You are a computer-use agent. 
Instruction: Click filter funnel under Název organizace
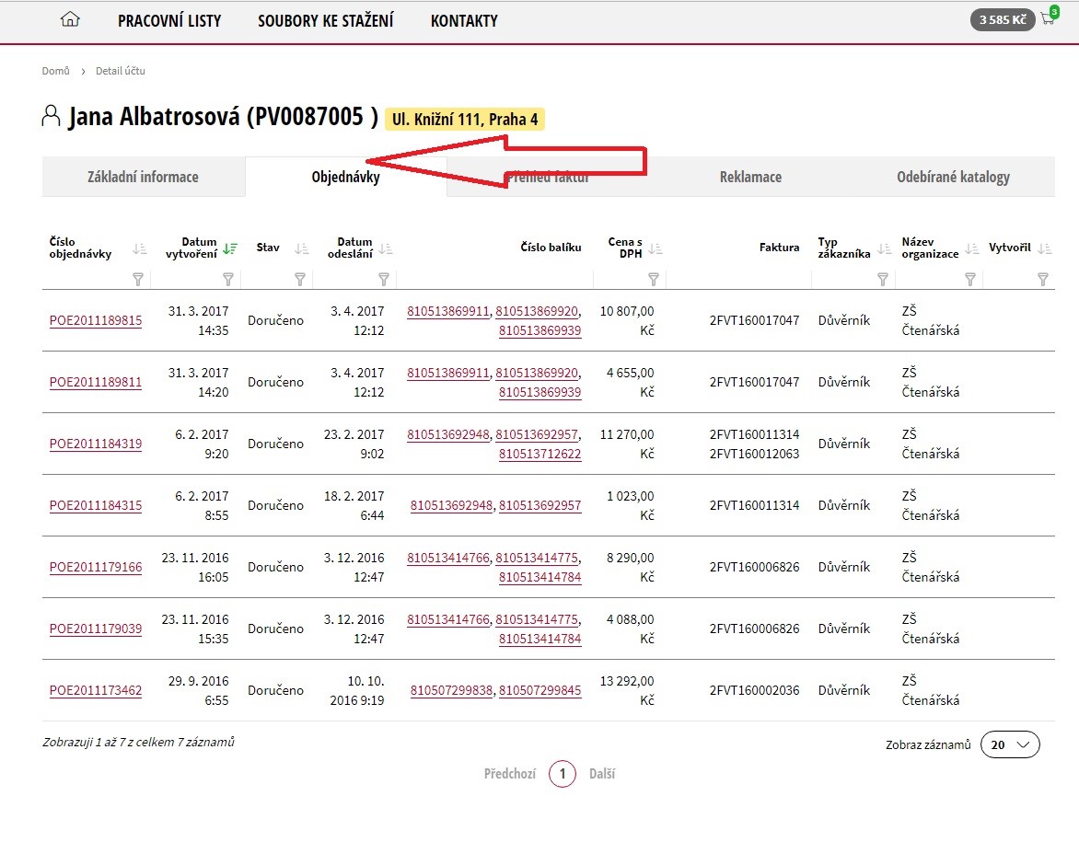969,279
